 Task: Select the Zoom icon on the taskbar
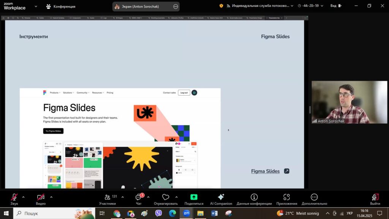(186, 213)
